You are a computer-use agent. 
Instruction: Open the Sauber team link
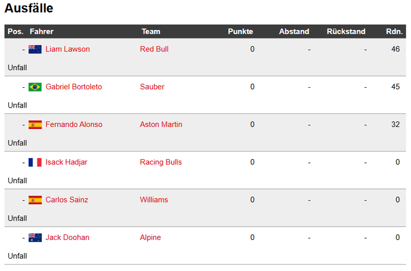coord(152,87)
